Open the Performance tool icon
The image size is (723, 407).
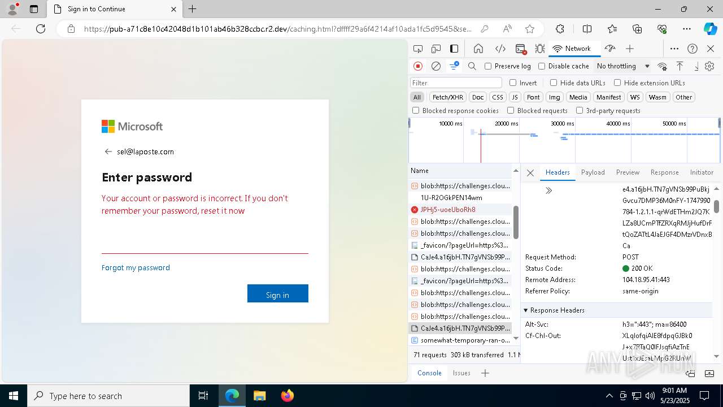pos(609,49)
